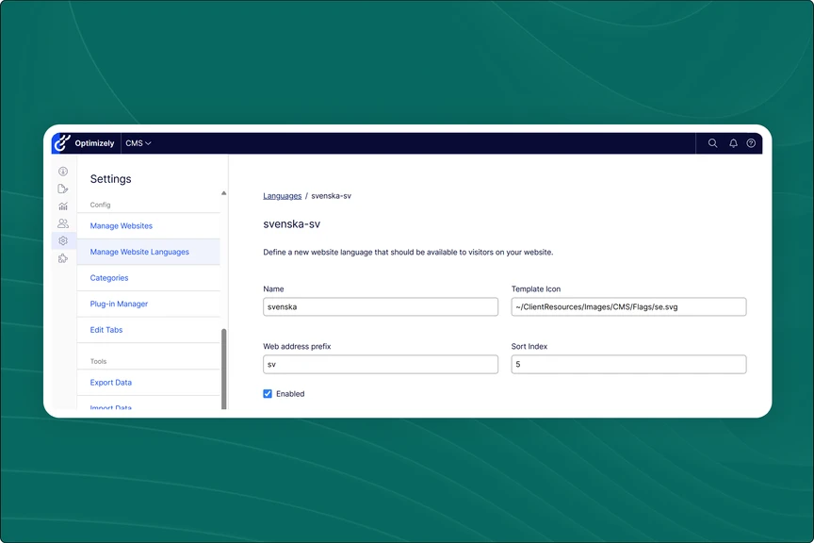The image size is (814, 543).
Task: Open the add-ons puzzle piece icon
Action: (x=63, y=258)
